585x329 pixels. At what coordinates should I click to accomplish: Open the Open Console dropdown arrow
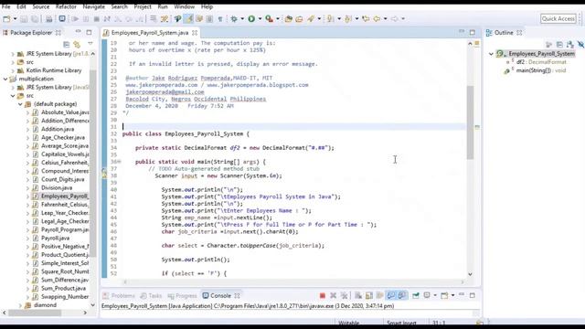(x=452, y=295)
